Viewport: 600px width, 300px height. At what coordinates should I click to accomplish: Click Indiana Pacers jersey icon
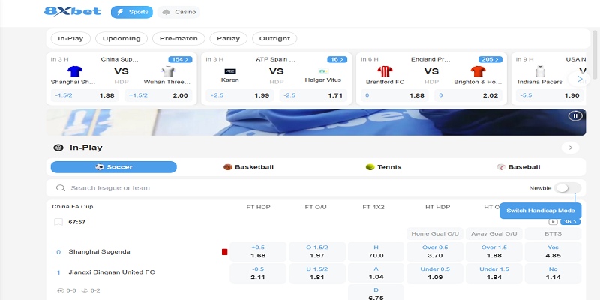click(x=540, y=71)
